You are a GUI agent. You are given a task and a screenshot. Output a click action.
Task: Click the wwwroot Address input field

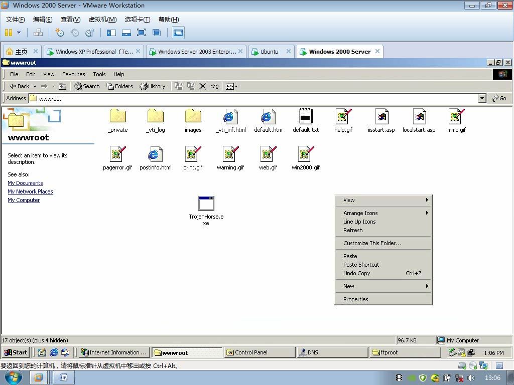pos(253,99)
